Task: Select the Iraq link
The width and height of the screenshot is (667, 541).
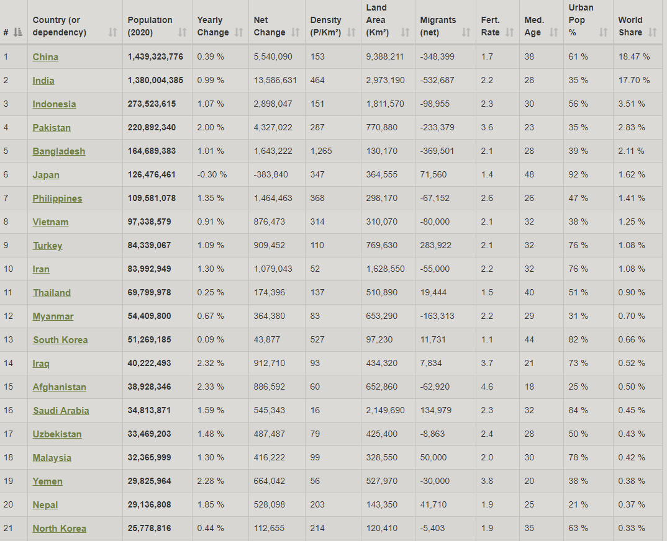Action: pos(41,364)
